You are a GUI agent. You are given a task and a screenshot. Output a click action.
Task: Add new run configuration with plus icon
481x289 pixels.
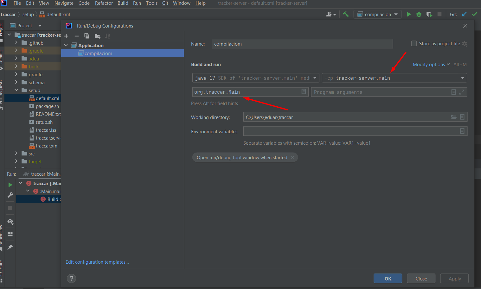pos(66,36)
